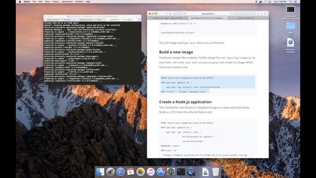Screen dimensions: 316x178
Task: Open Spotlight search in menu bar
Action: point(291,1)
